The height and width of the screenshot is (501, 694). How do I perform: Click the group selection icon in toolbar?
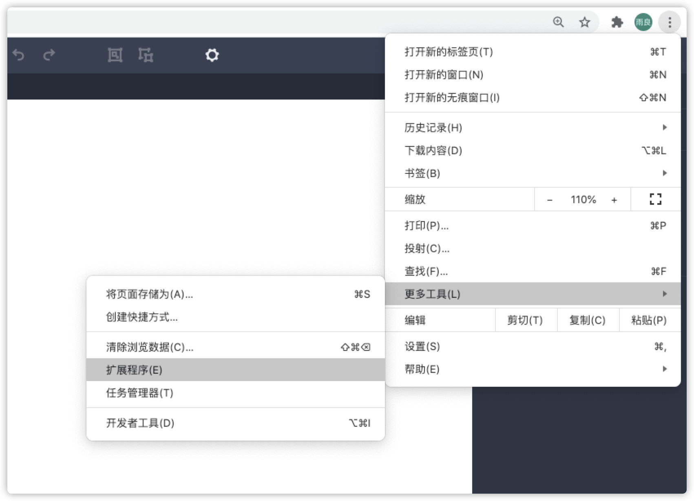coord(146,55)
